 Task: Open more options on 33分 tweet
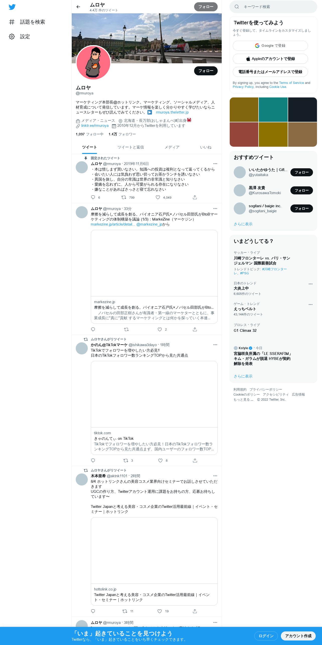click(215, 209)
